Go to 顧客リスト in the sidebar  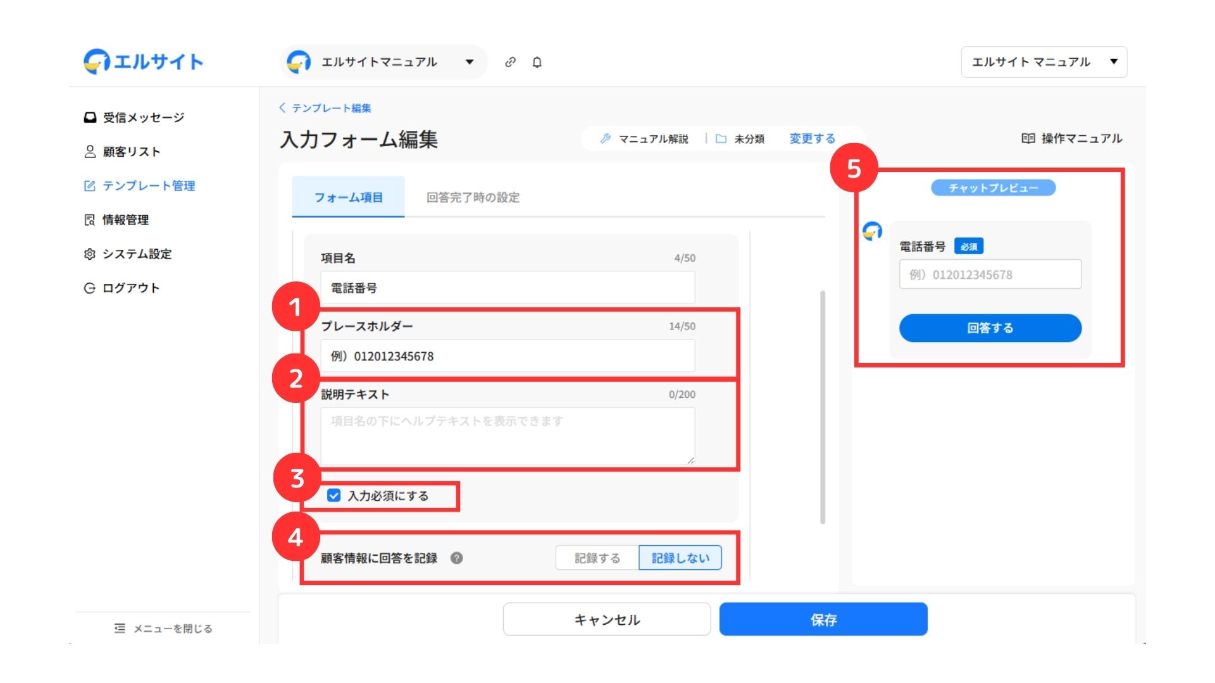[x=123, y=152]
